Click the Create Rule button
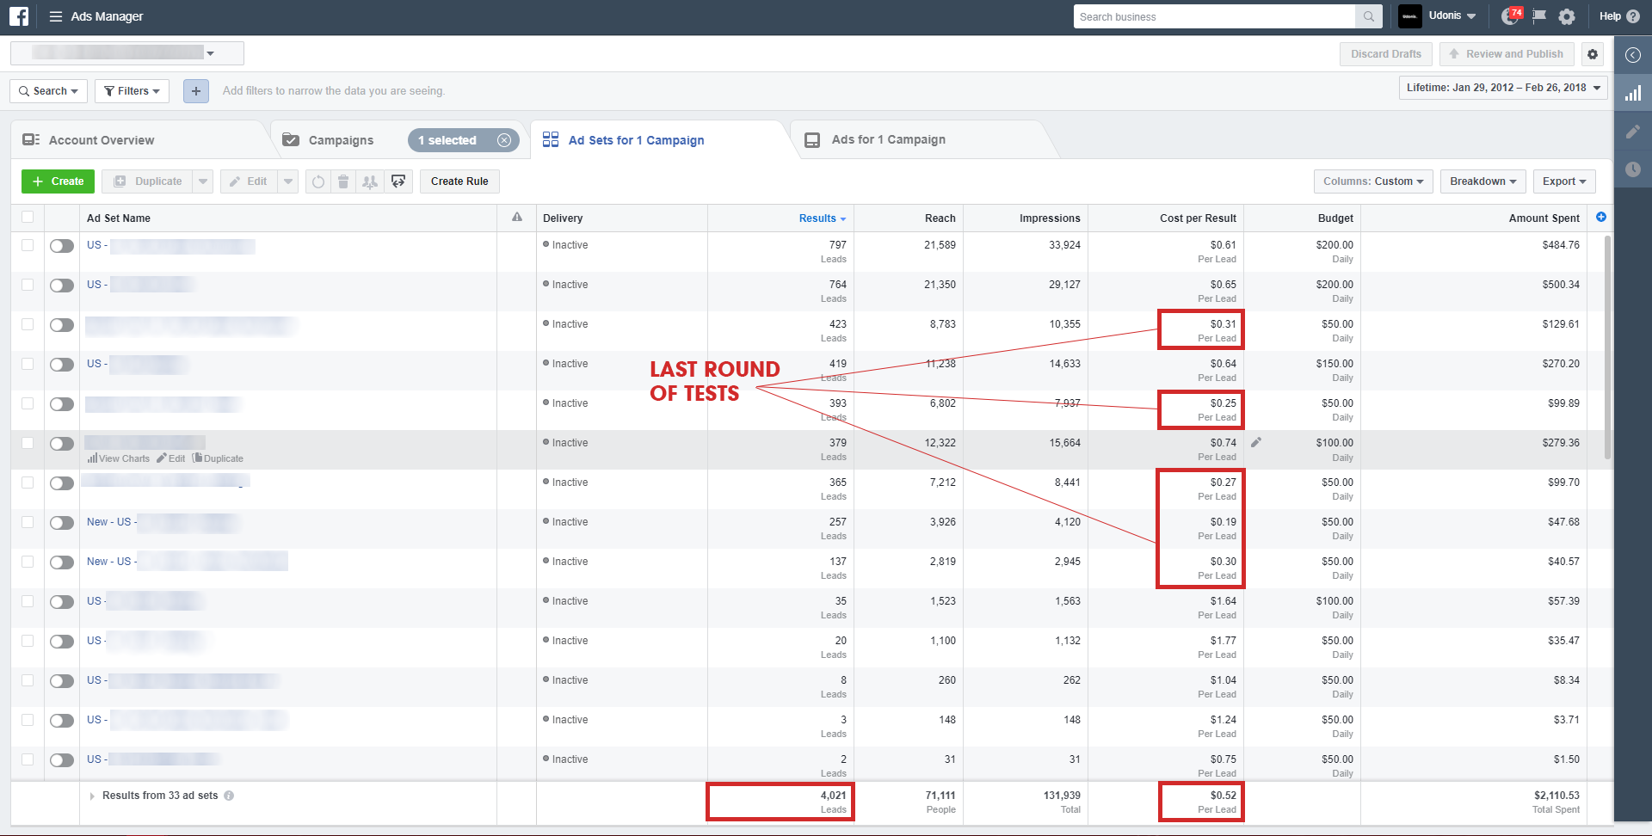 click(459, 181)
